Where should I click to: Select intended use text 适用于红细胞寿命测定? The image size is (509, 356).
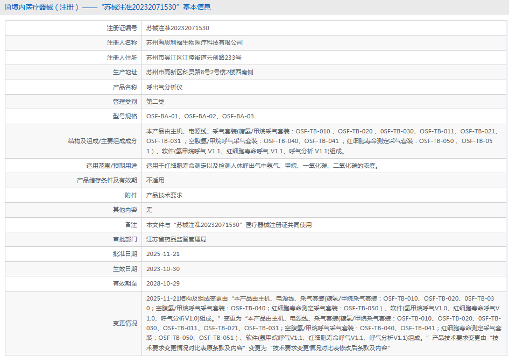point(262,166)
